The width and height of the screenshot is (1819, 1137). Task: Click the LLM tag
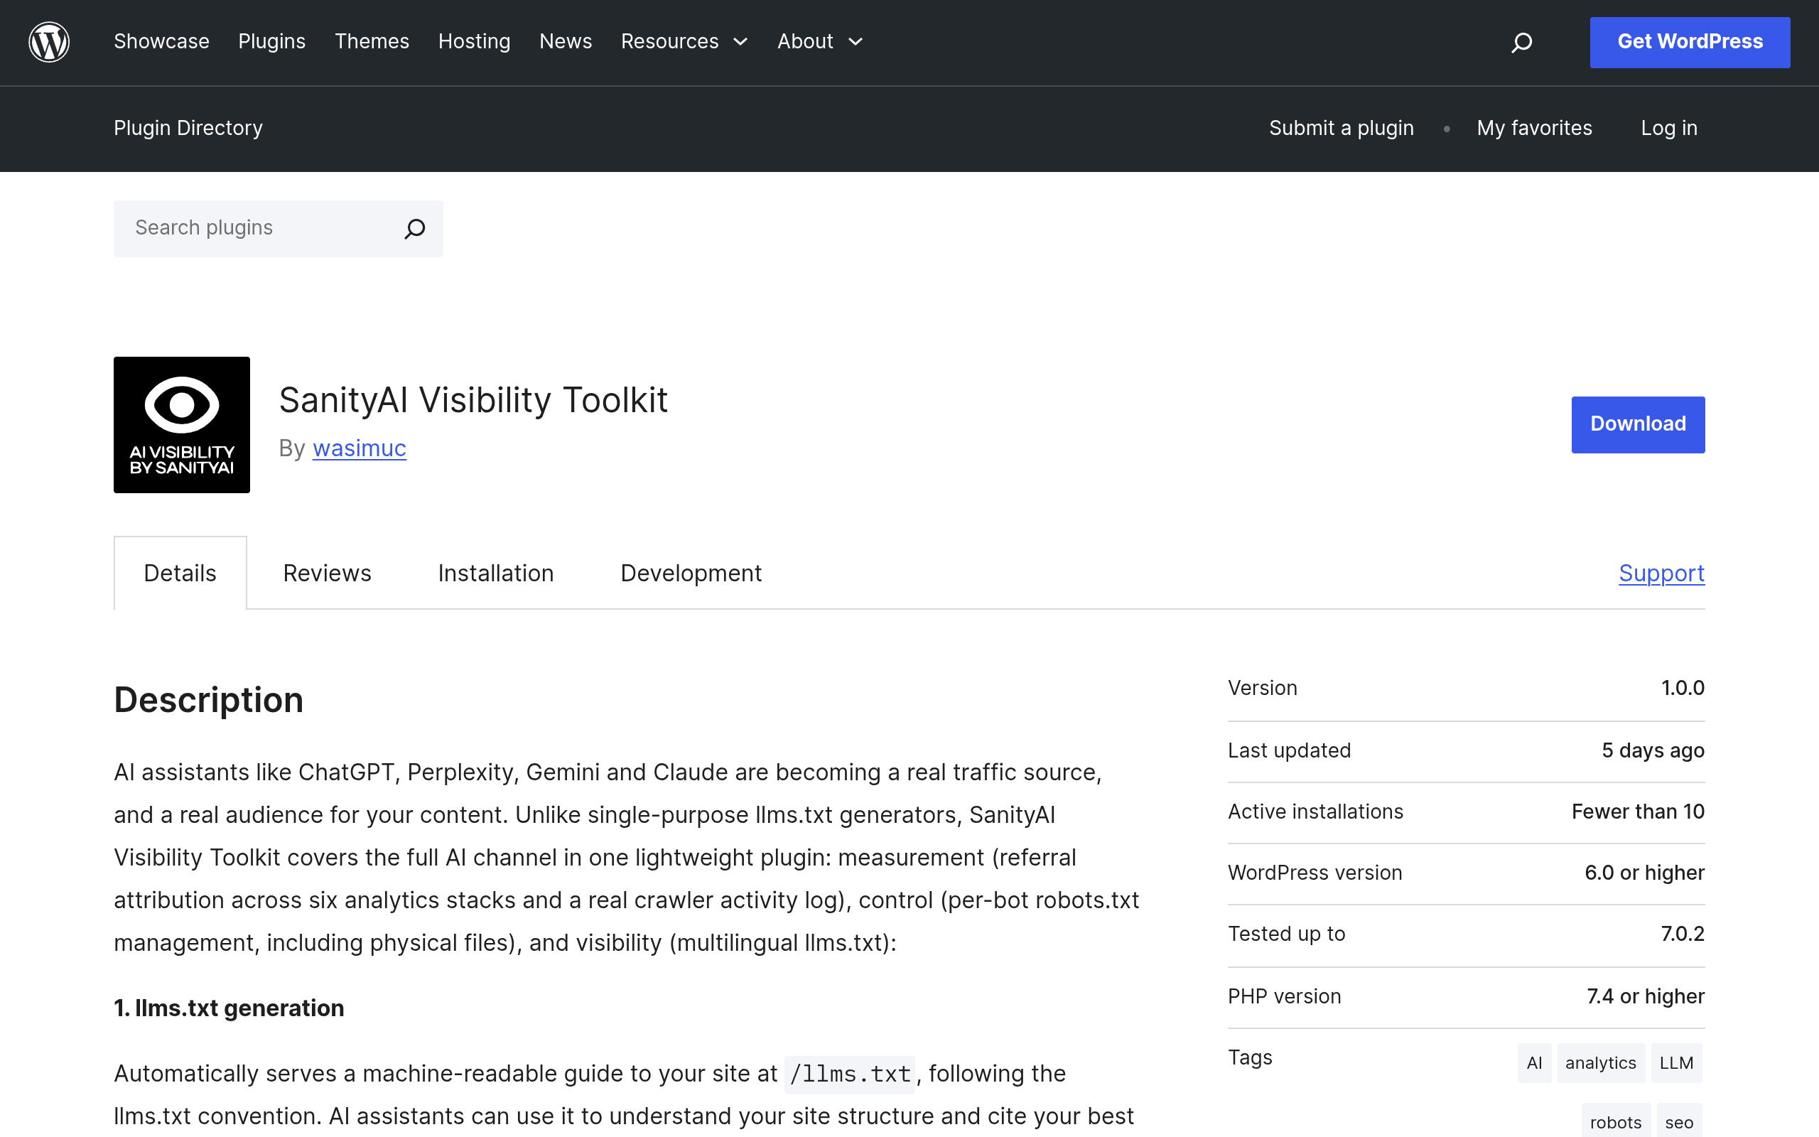1676,1062
